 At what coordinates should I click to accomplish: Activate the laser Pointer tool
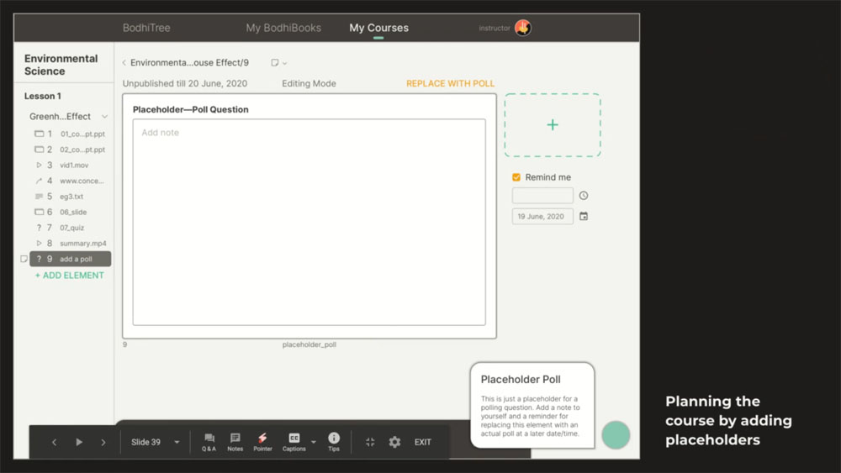262,442
